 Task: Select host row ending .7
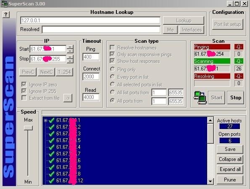click(68, 153)
